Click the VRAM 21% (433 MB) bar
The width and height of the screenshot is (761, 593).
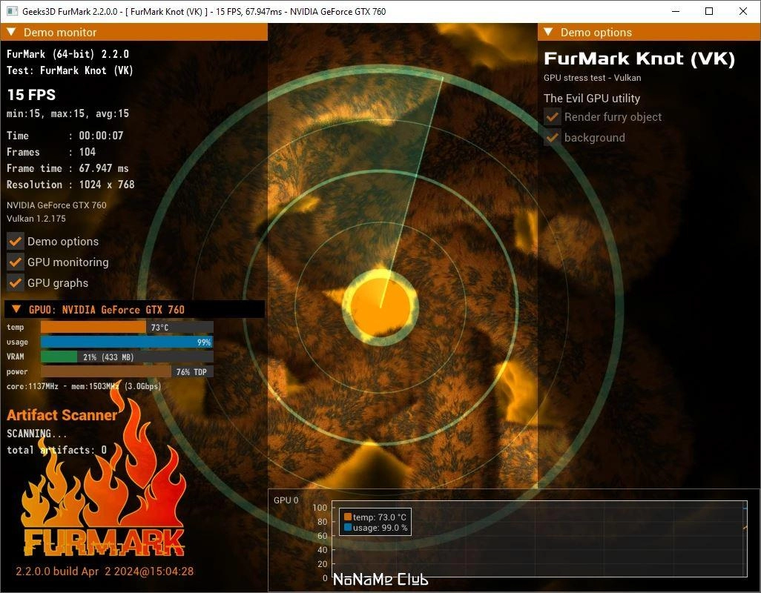click(x=127, y=357)
